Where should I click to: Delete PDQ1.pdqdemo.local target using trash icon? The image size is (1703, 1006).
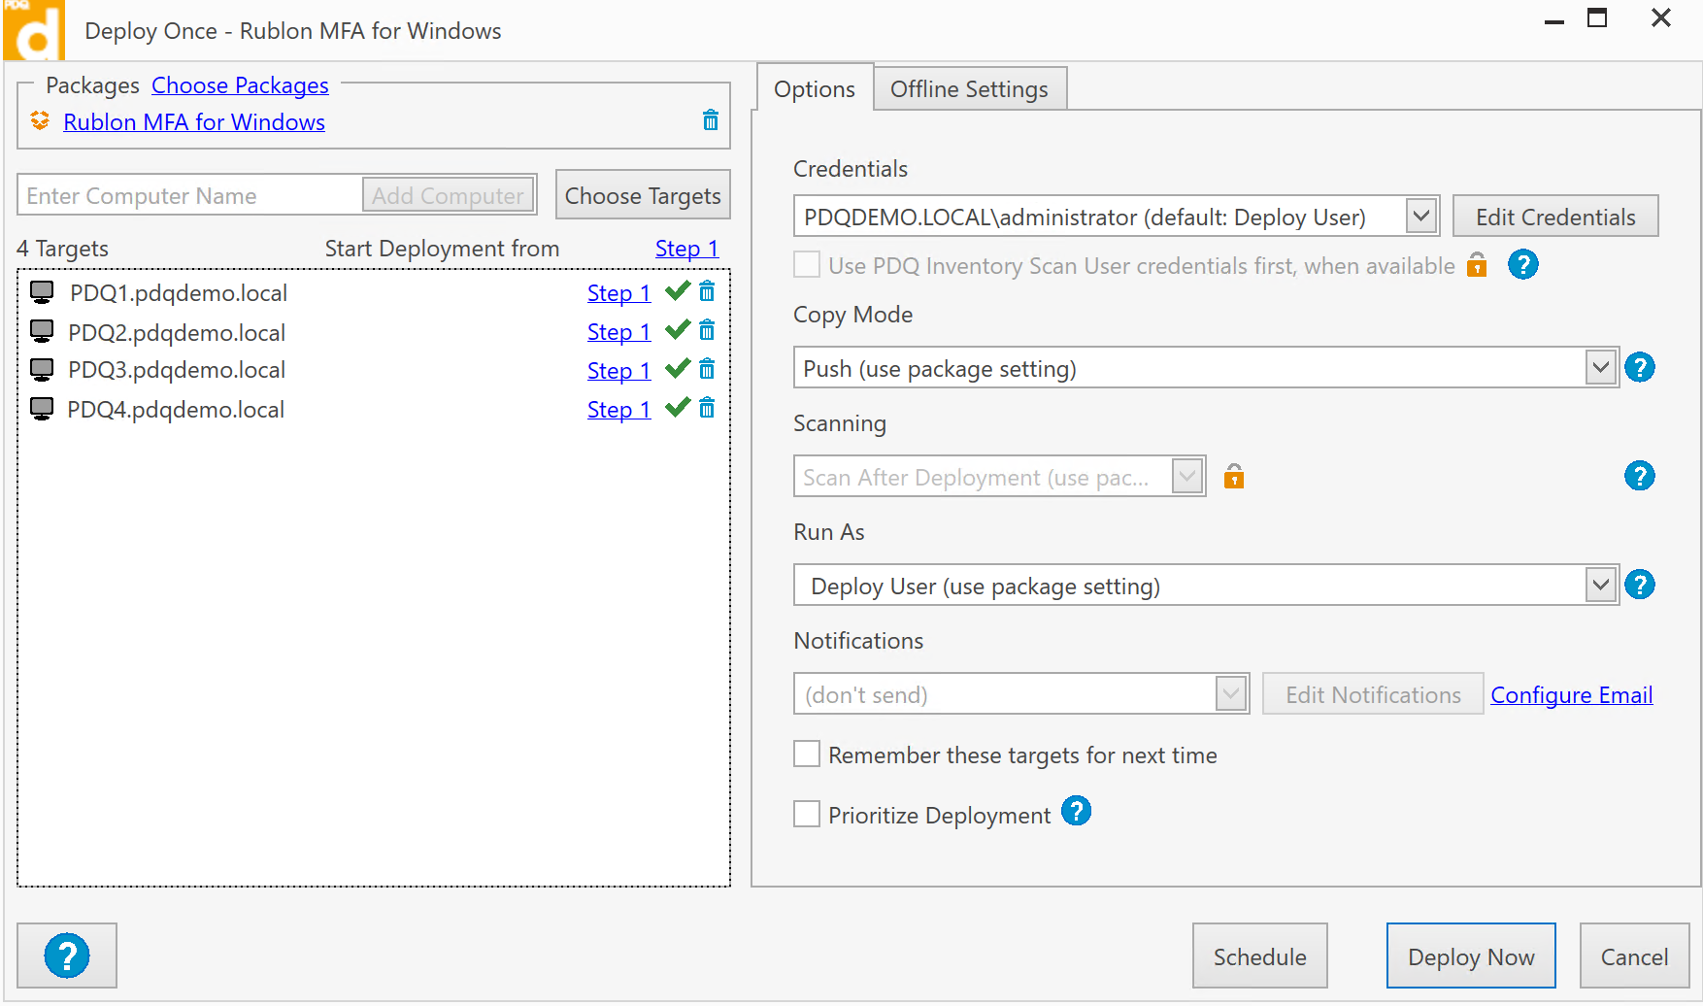click(707, 291)
